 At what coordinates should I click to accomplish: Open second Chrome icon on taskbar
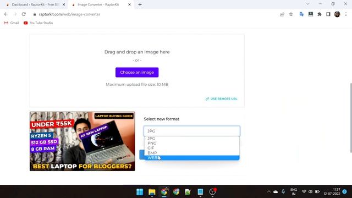coord(176,192)
